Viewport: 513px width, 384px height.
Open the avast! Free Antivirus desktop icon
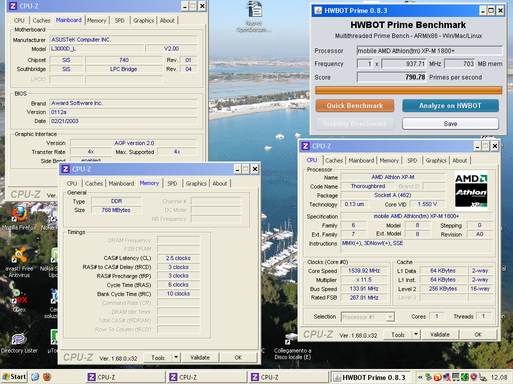point(20,262)
